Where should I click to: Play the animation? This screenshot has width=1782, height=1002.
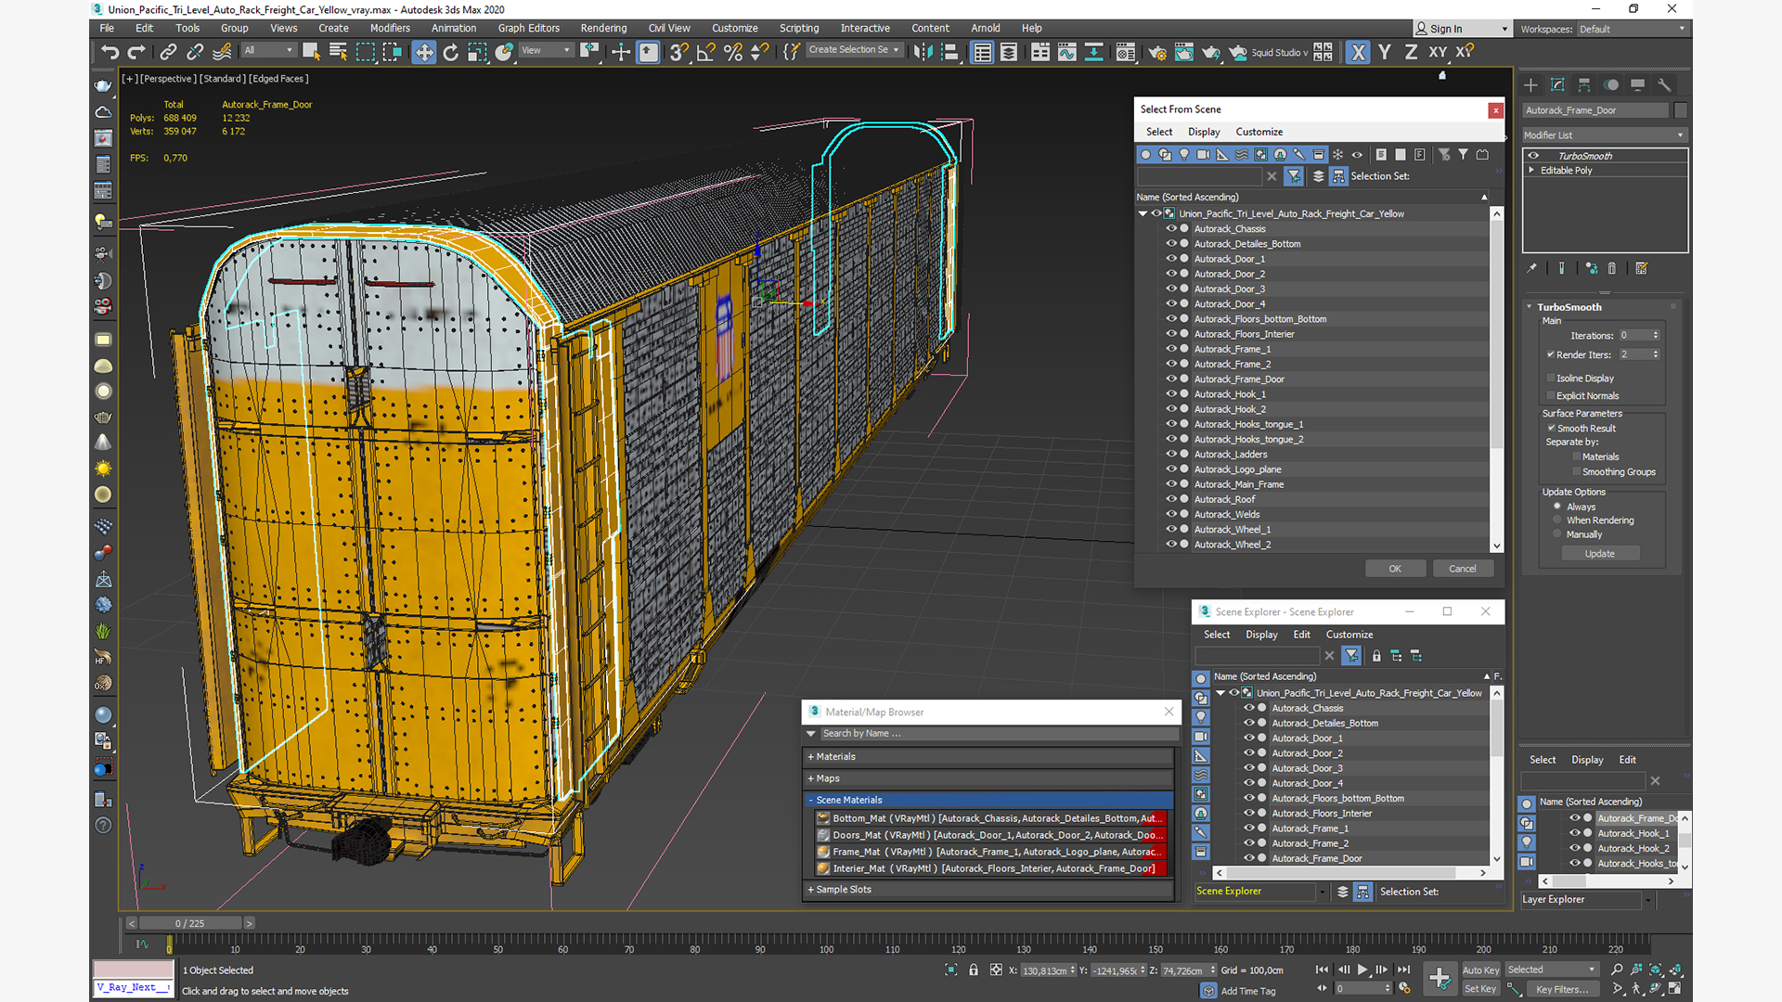[x=1362, y=970]
